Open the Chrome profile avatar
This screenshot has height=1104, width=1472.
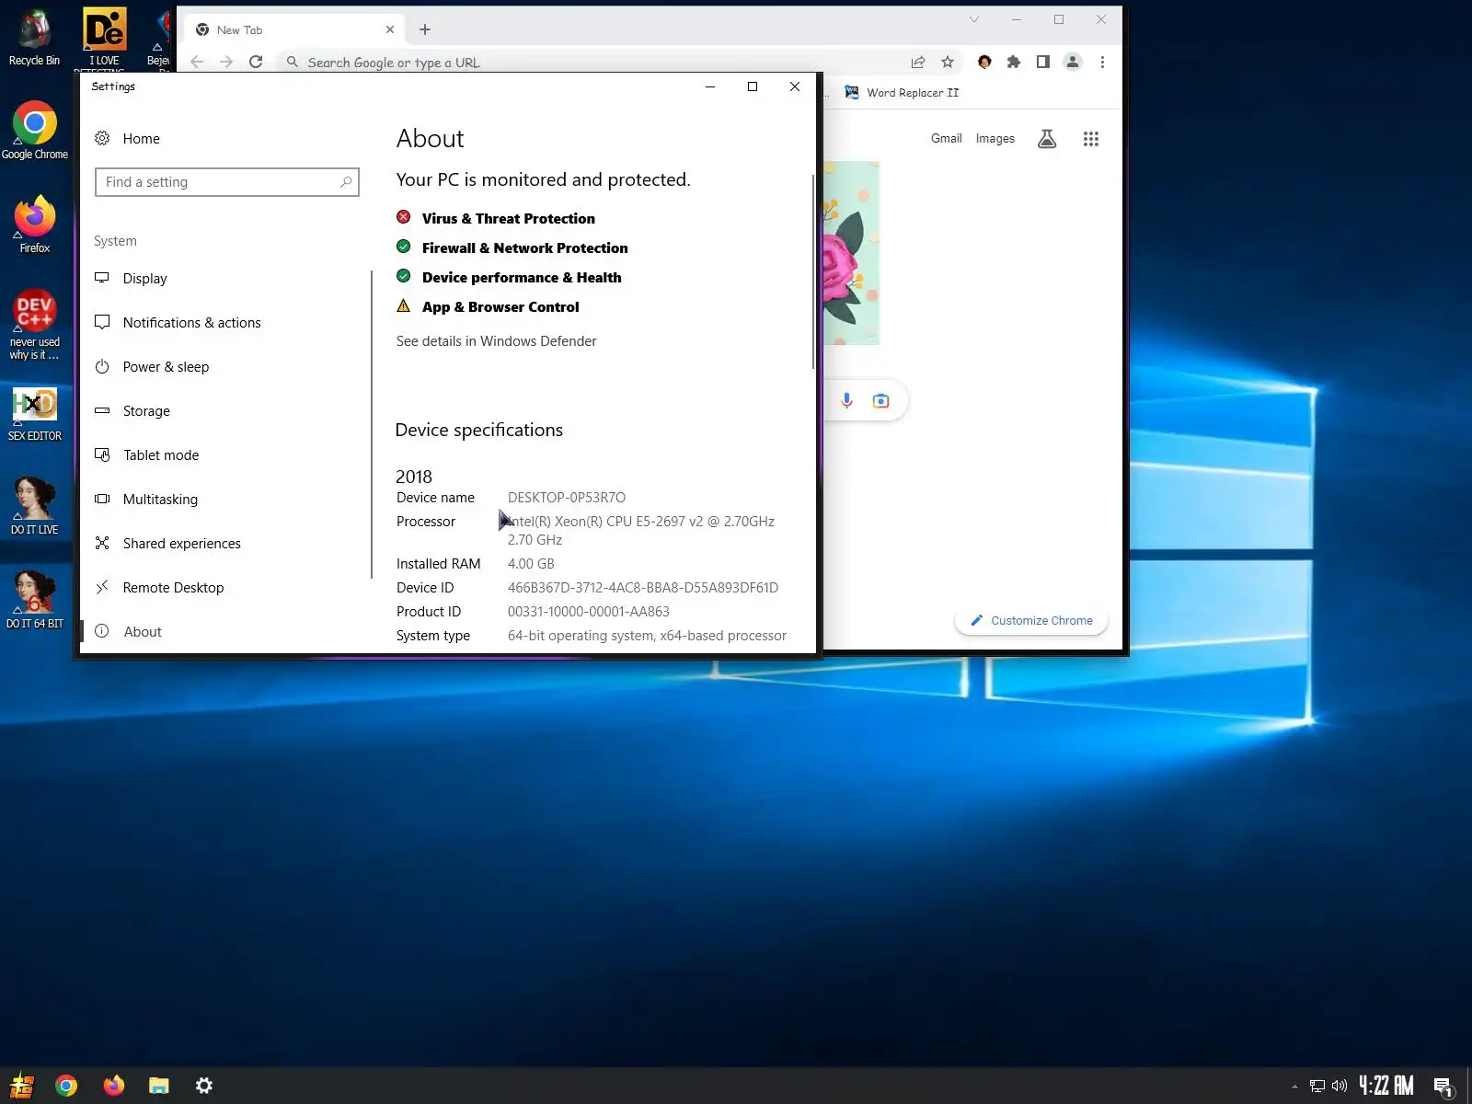pos(1073,62)
